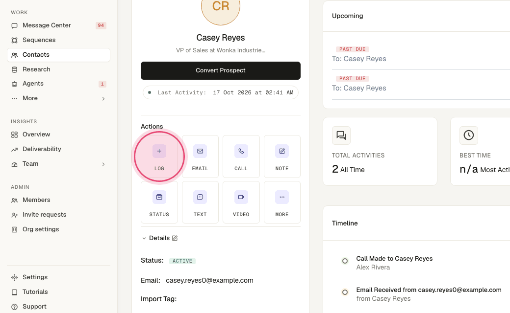Click the 2 All Time value
Image resolution: width=510 pixels, height=313 pixels.
point(348,169)
